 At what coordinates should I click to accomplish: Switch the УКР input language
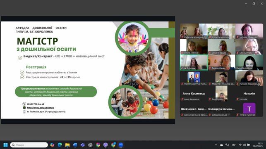[234, 145]
